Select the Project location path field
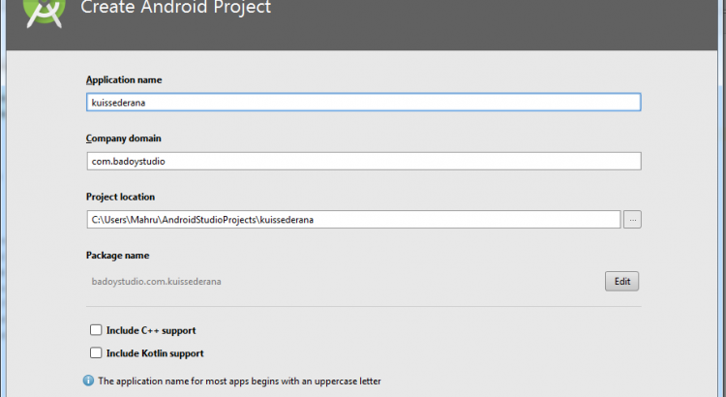 [353, 220]
